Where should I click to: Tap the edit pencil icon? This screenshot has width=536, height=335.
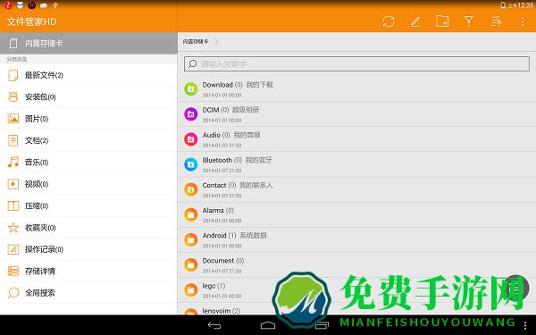pos(415,21)
